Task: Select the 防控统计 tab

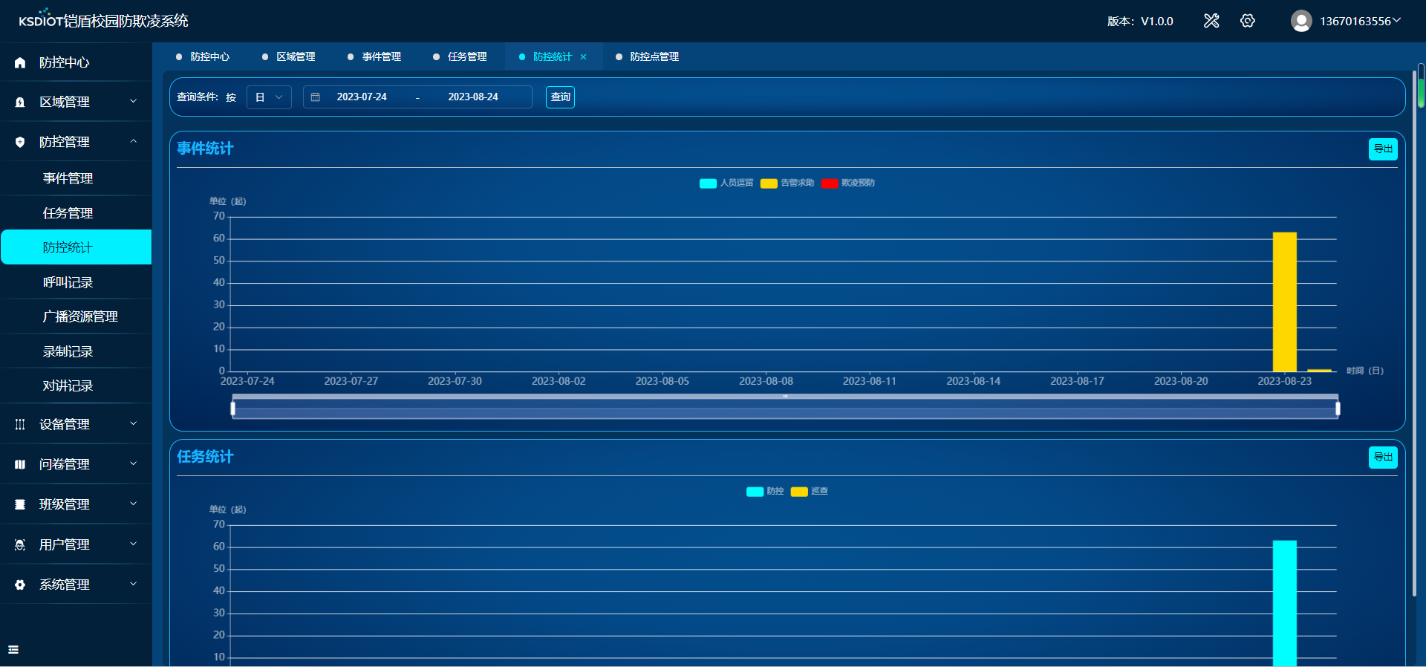Action: pyautogui.click(x=552, y=56)
